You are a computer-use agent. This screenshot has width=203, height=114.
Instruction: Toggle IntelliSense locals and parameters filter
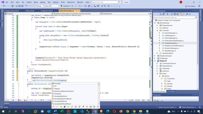(x=91, y=107)
